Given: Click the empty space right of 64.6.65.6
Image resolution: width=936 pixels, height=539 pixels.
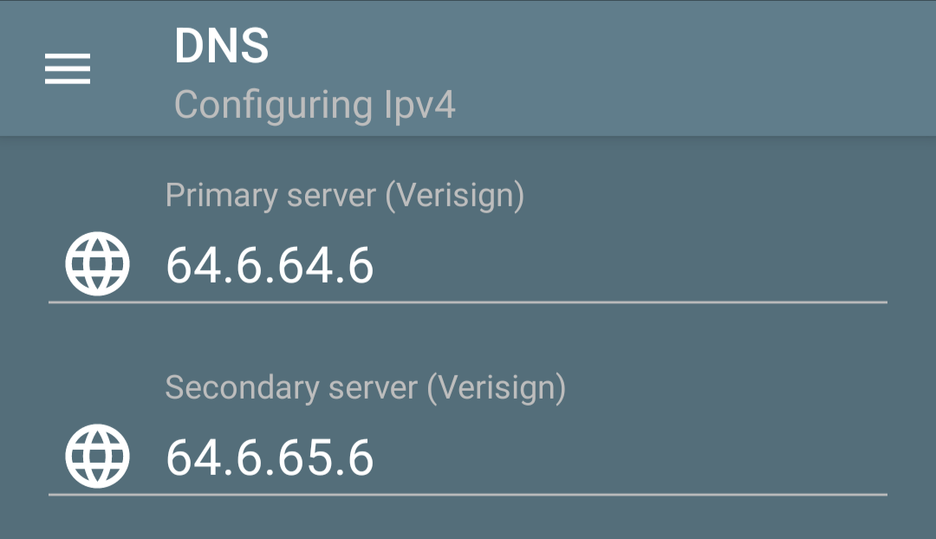Looking at the screenshot, I should point(630,458).
